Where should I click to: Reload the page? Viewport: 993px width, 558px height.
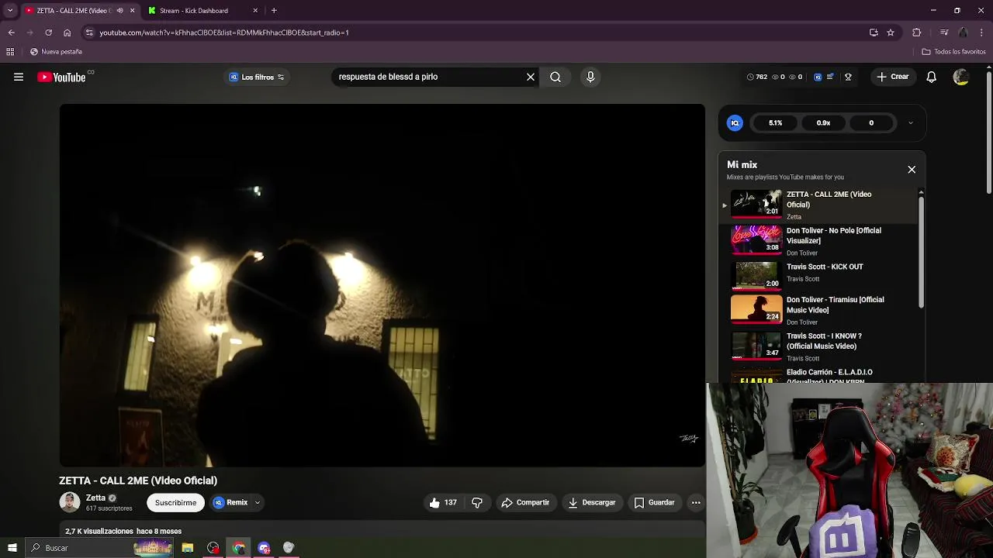pos(48,33)
